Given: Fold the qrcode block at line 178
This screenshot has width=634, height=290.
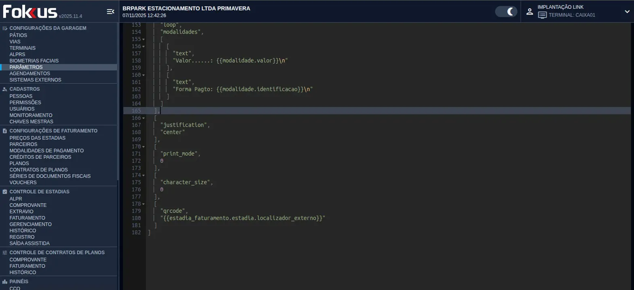Looking at the screenshot, I should point(143,204).
